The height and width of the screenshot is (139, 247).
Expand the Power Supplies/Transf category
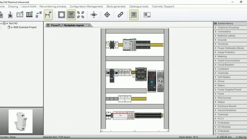click(215, 90)
